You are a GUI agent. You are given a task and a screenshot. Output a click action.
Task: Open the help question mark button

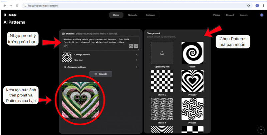point(261,130)
